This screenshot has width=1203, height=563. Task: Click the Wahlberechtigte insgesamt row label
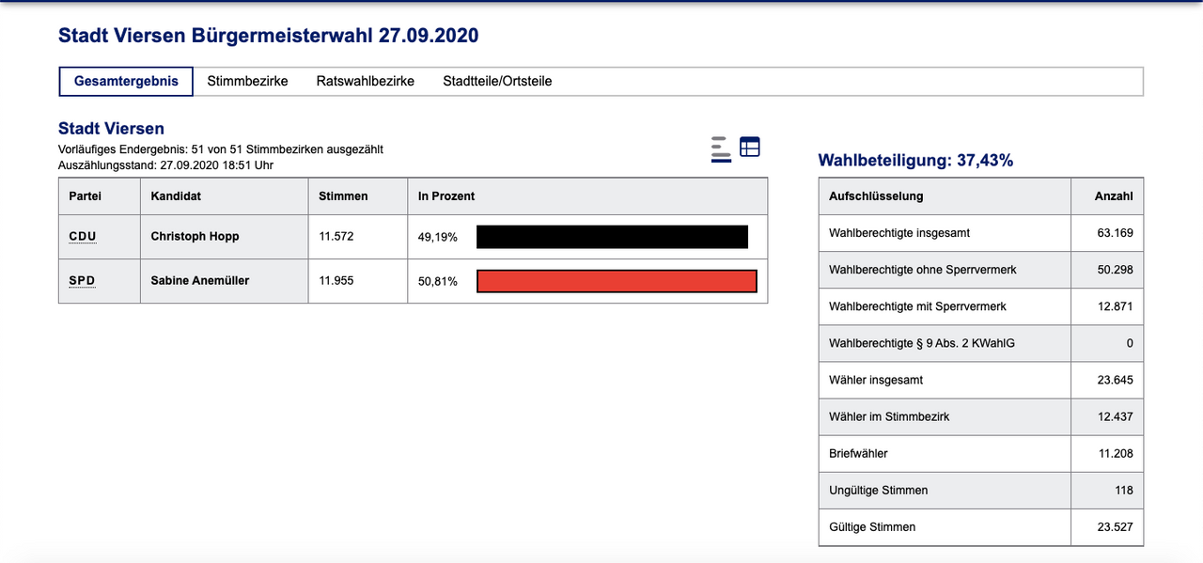(899, 232)
